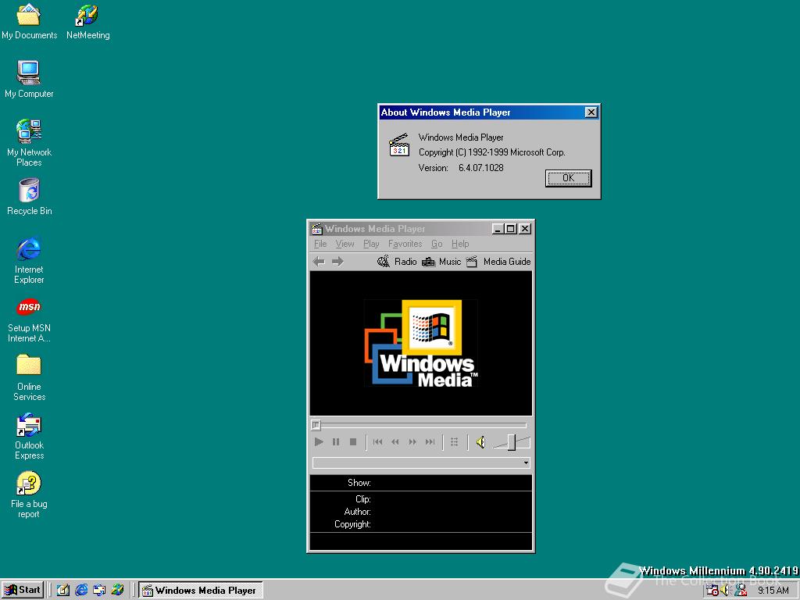This screenshot has height=600, width=800.
Task: Open the Favorites menu
Action: (405, 244)
